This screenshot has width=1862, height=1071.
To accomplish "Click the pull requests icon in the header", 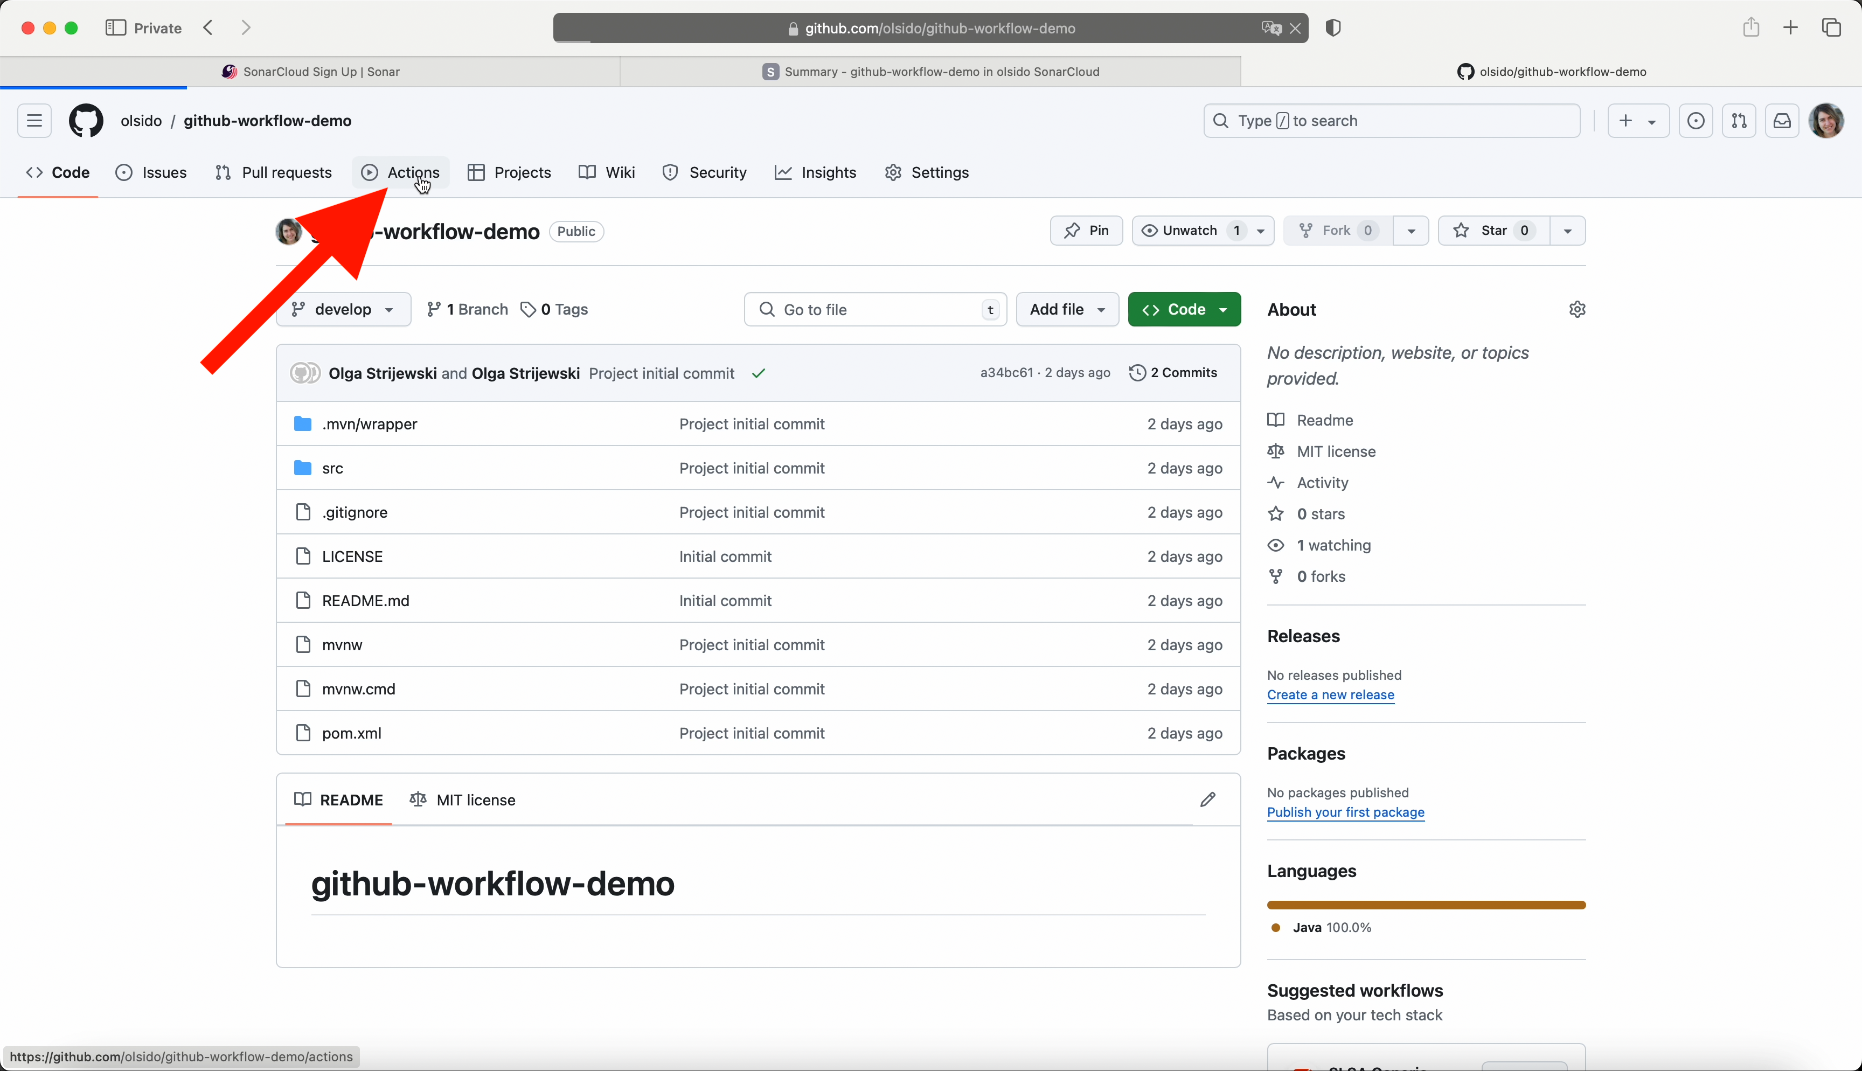I will point(1739,121).
